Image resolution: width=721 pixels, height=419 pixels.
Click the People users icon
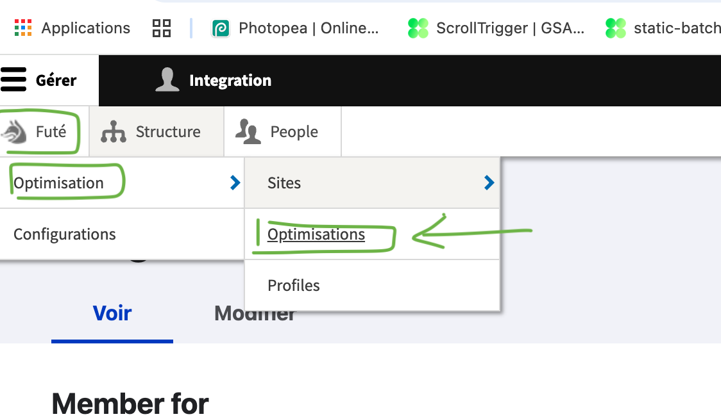point(248,131)
